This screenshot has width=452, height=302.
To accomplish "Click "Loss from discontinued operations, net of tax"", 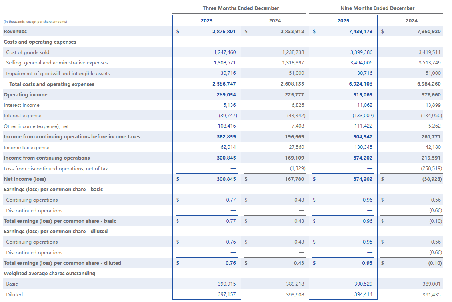I will [x=56, y=168].
